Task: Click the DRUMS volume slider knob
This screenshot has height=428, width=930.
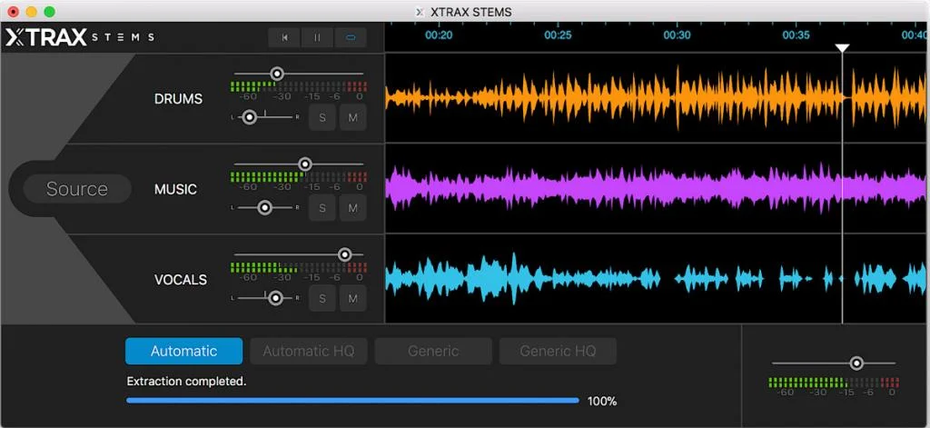Action: [276, 74]
